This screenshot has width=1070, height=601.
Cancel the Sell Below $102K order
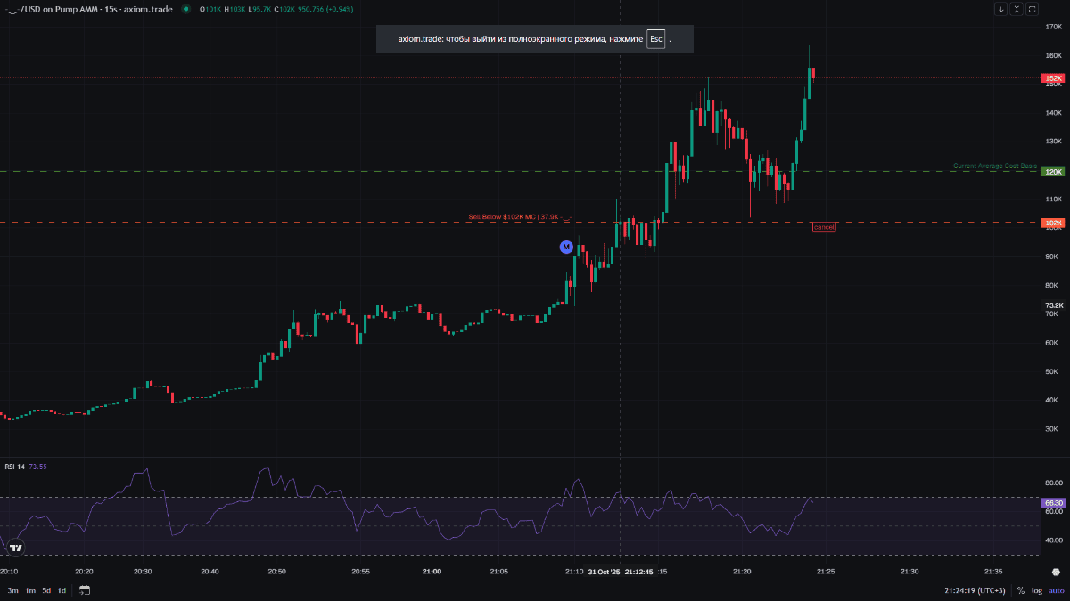[824, 228]
